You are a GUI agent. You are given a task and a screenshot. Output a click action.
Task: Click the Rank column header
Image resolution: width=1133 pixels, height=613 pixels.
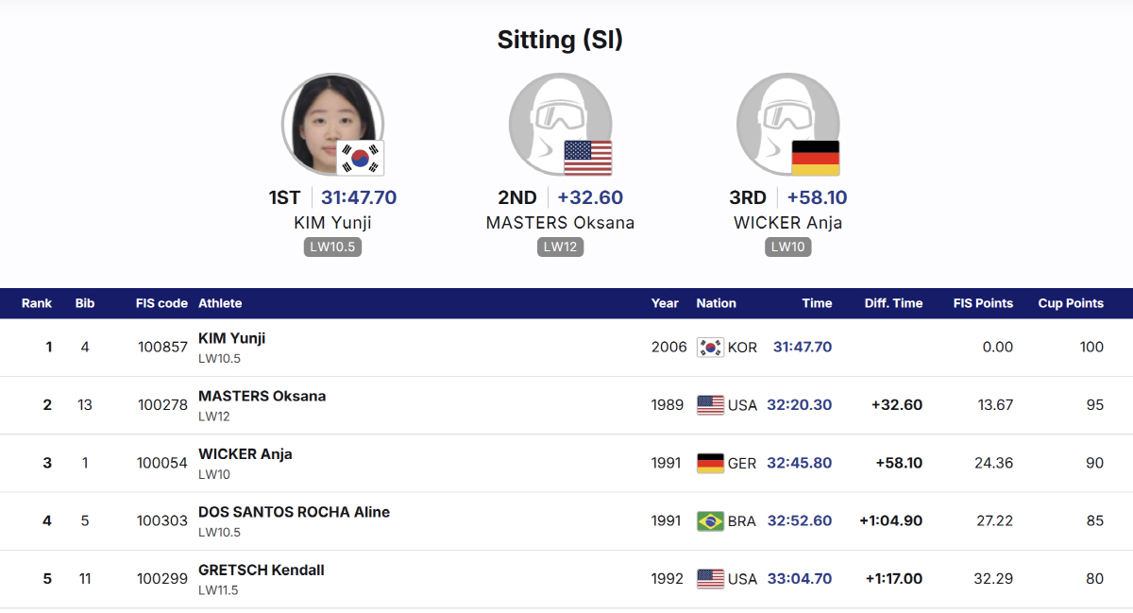37,303
